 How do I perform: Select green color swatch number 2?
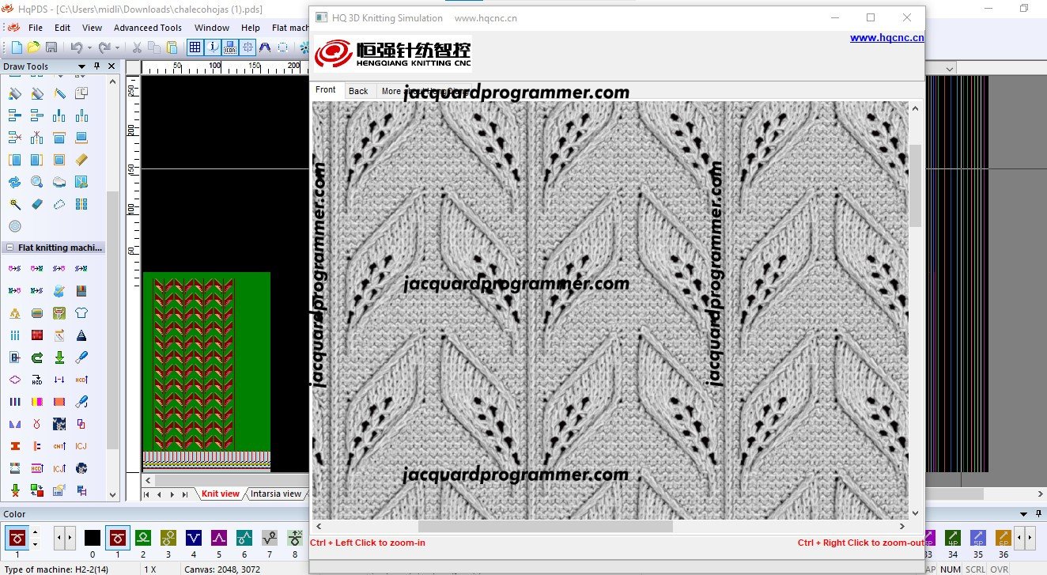[x=143, y=539]
